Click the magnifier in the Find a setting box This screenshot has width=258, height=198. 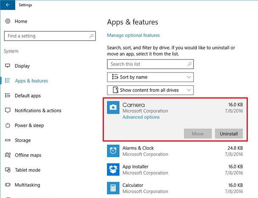pos(92,36)
